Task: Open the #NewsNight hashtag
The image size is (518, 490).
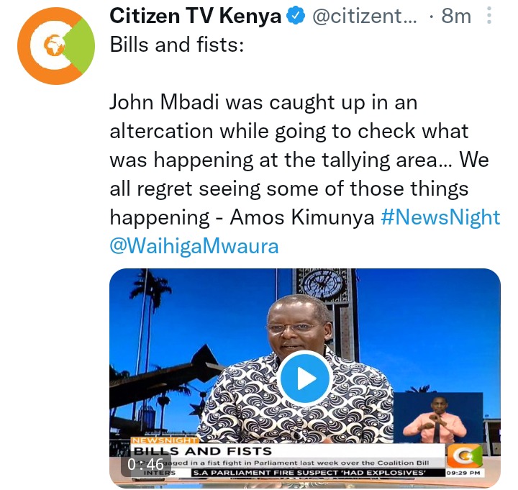Action: (440, 217)
